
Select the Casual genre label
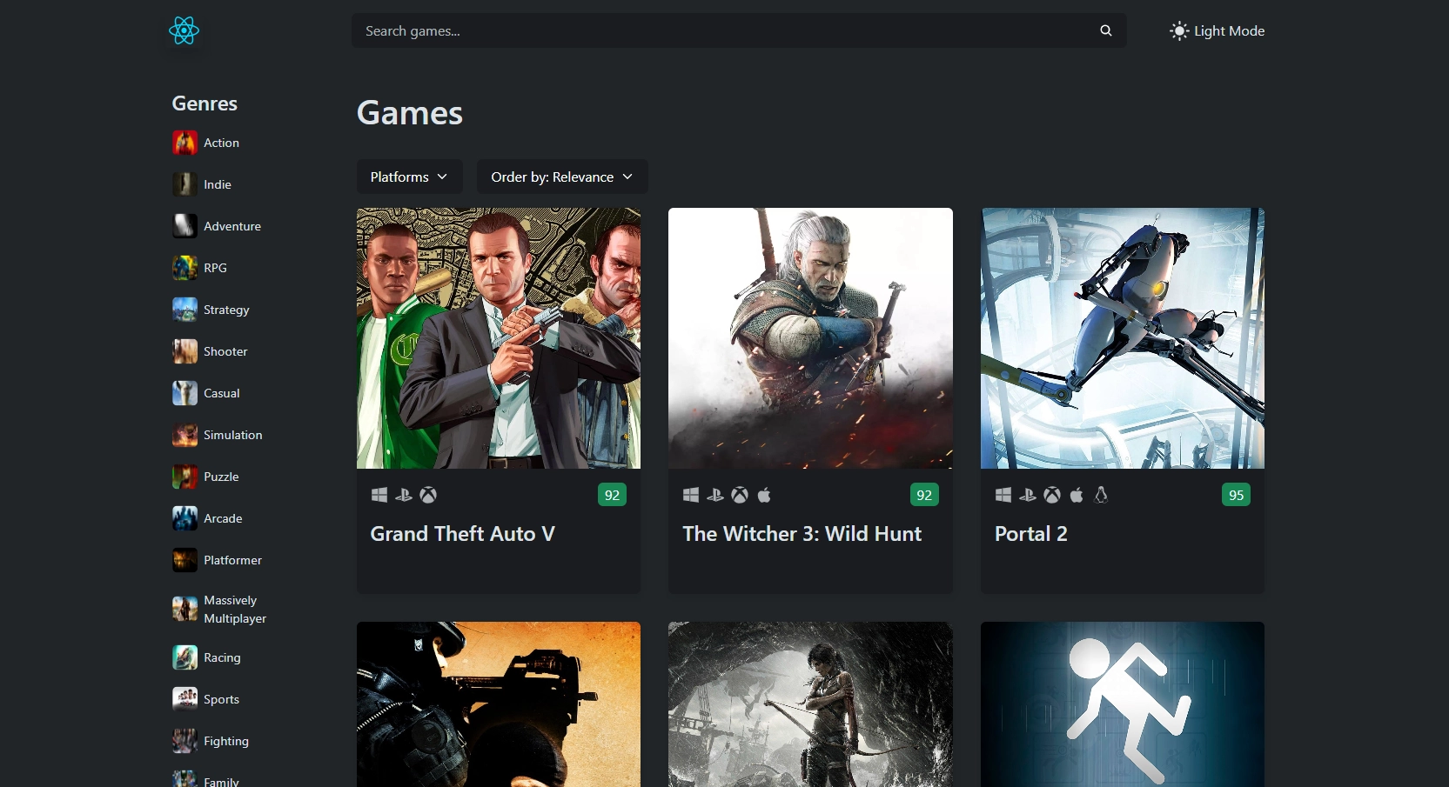click(x=222, y=393)
